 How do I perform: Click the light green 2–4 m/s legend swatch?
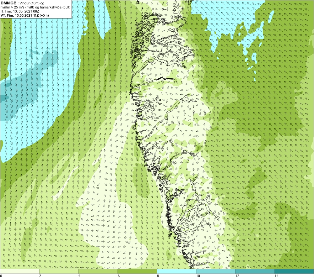point(59,271)
